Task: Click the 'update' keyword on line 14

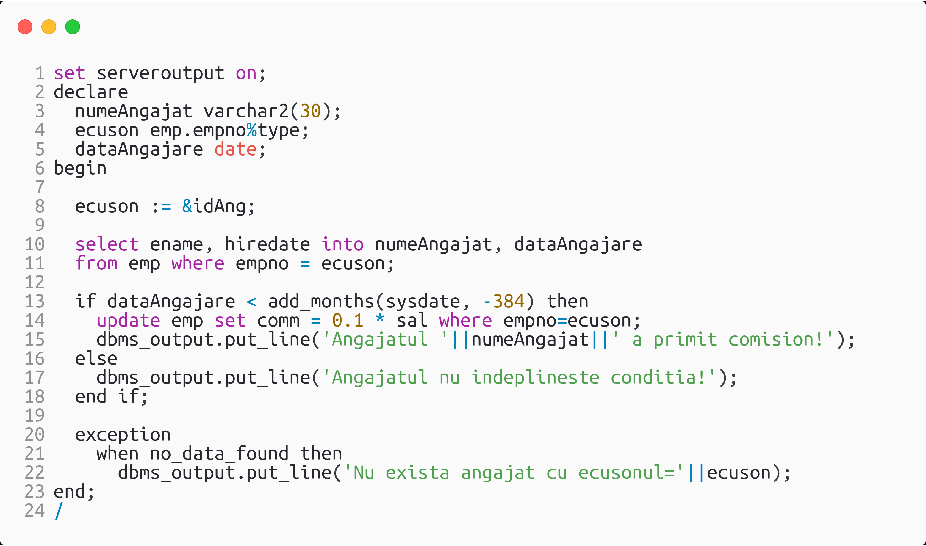Action: tap(129, 321)
